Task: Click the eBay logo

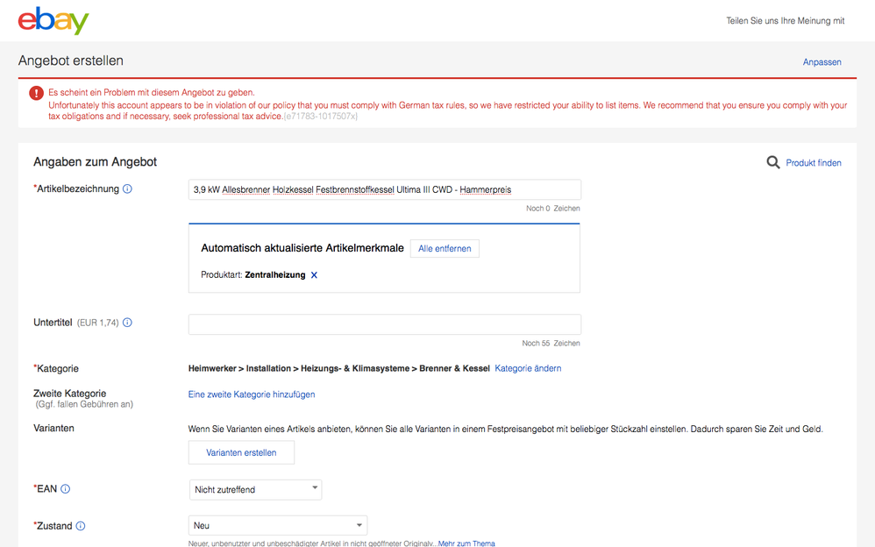Action: coord(52,21)
